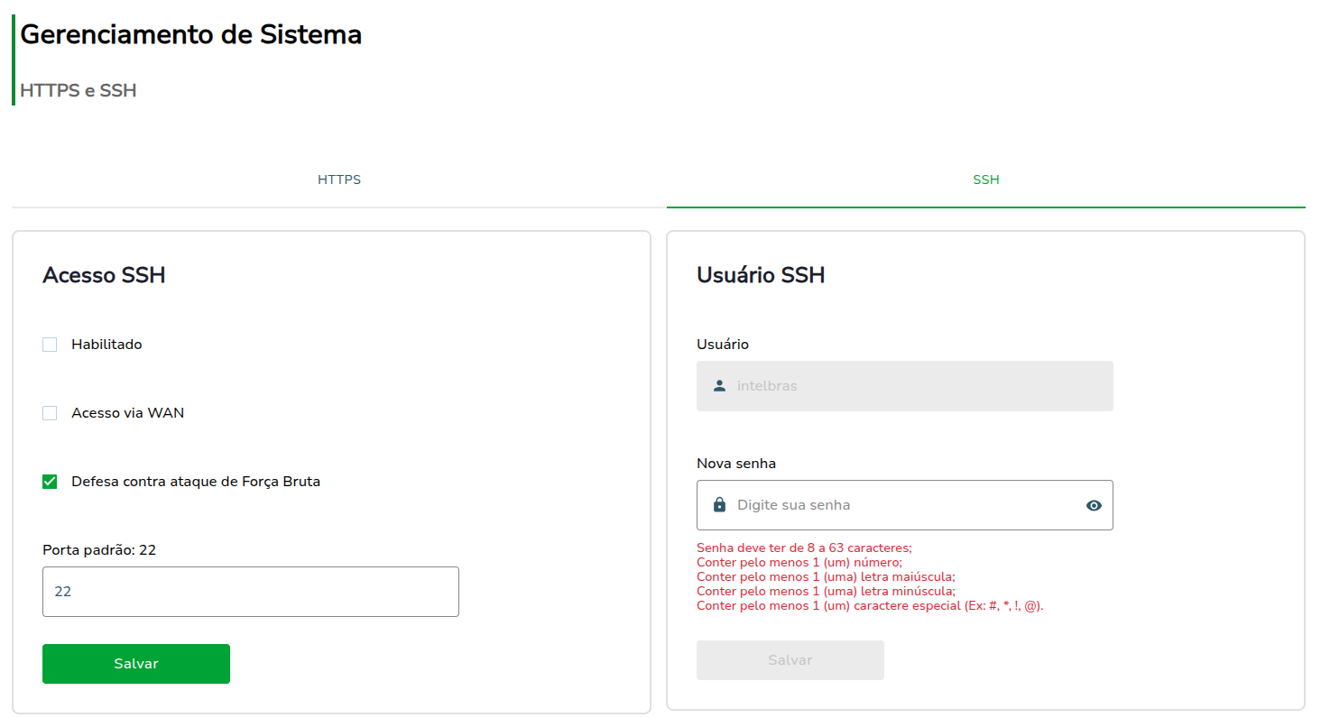Click the Nova senha password field
The image size is (1321, 718).
[905, 505]
